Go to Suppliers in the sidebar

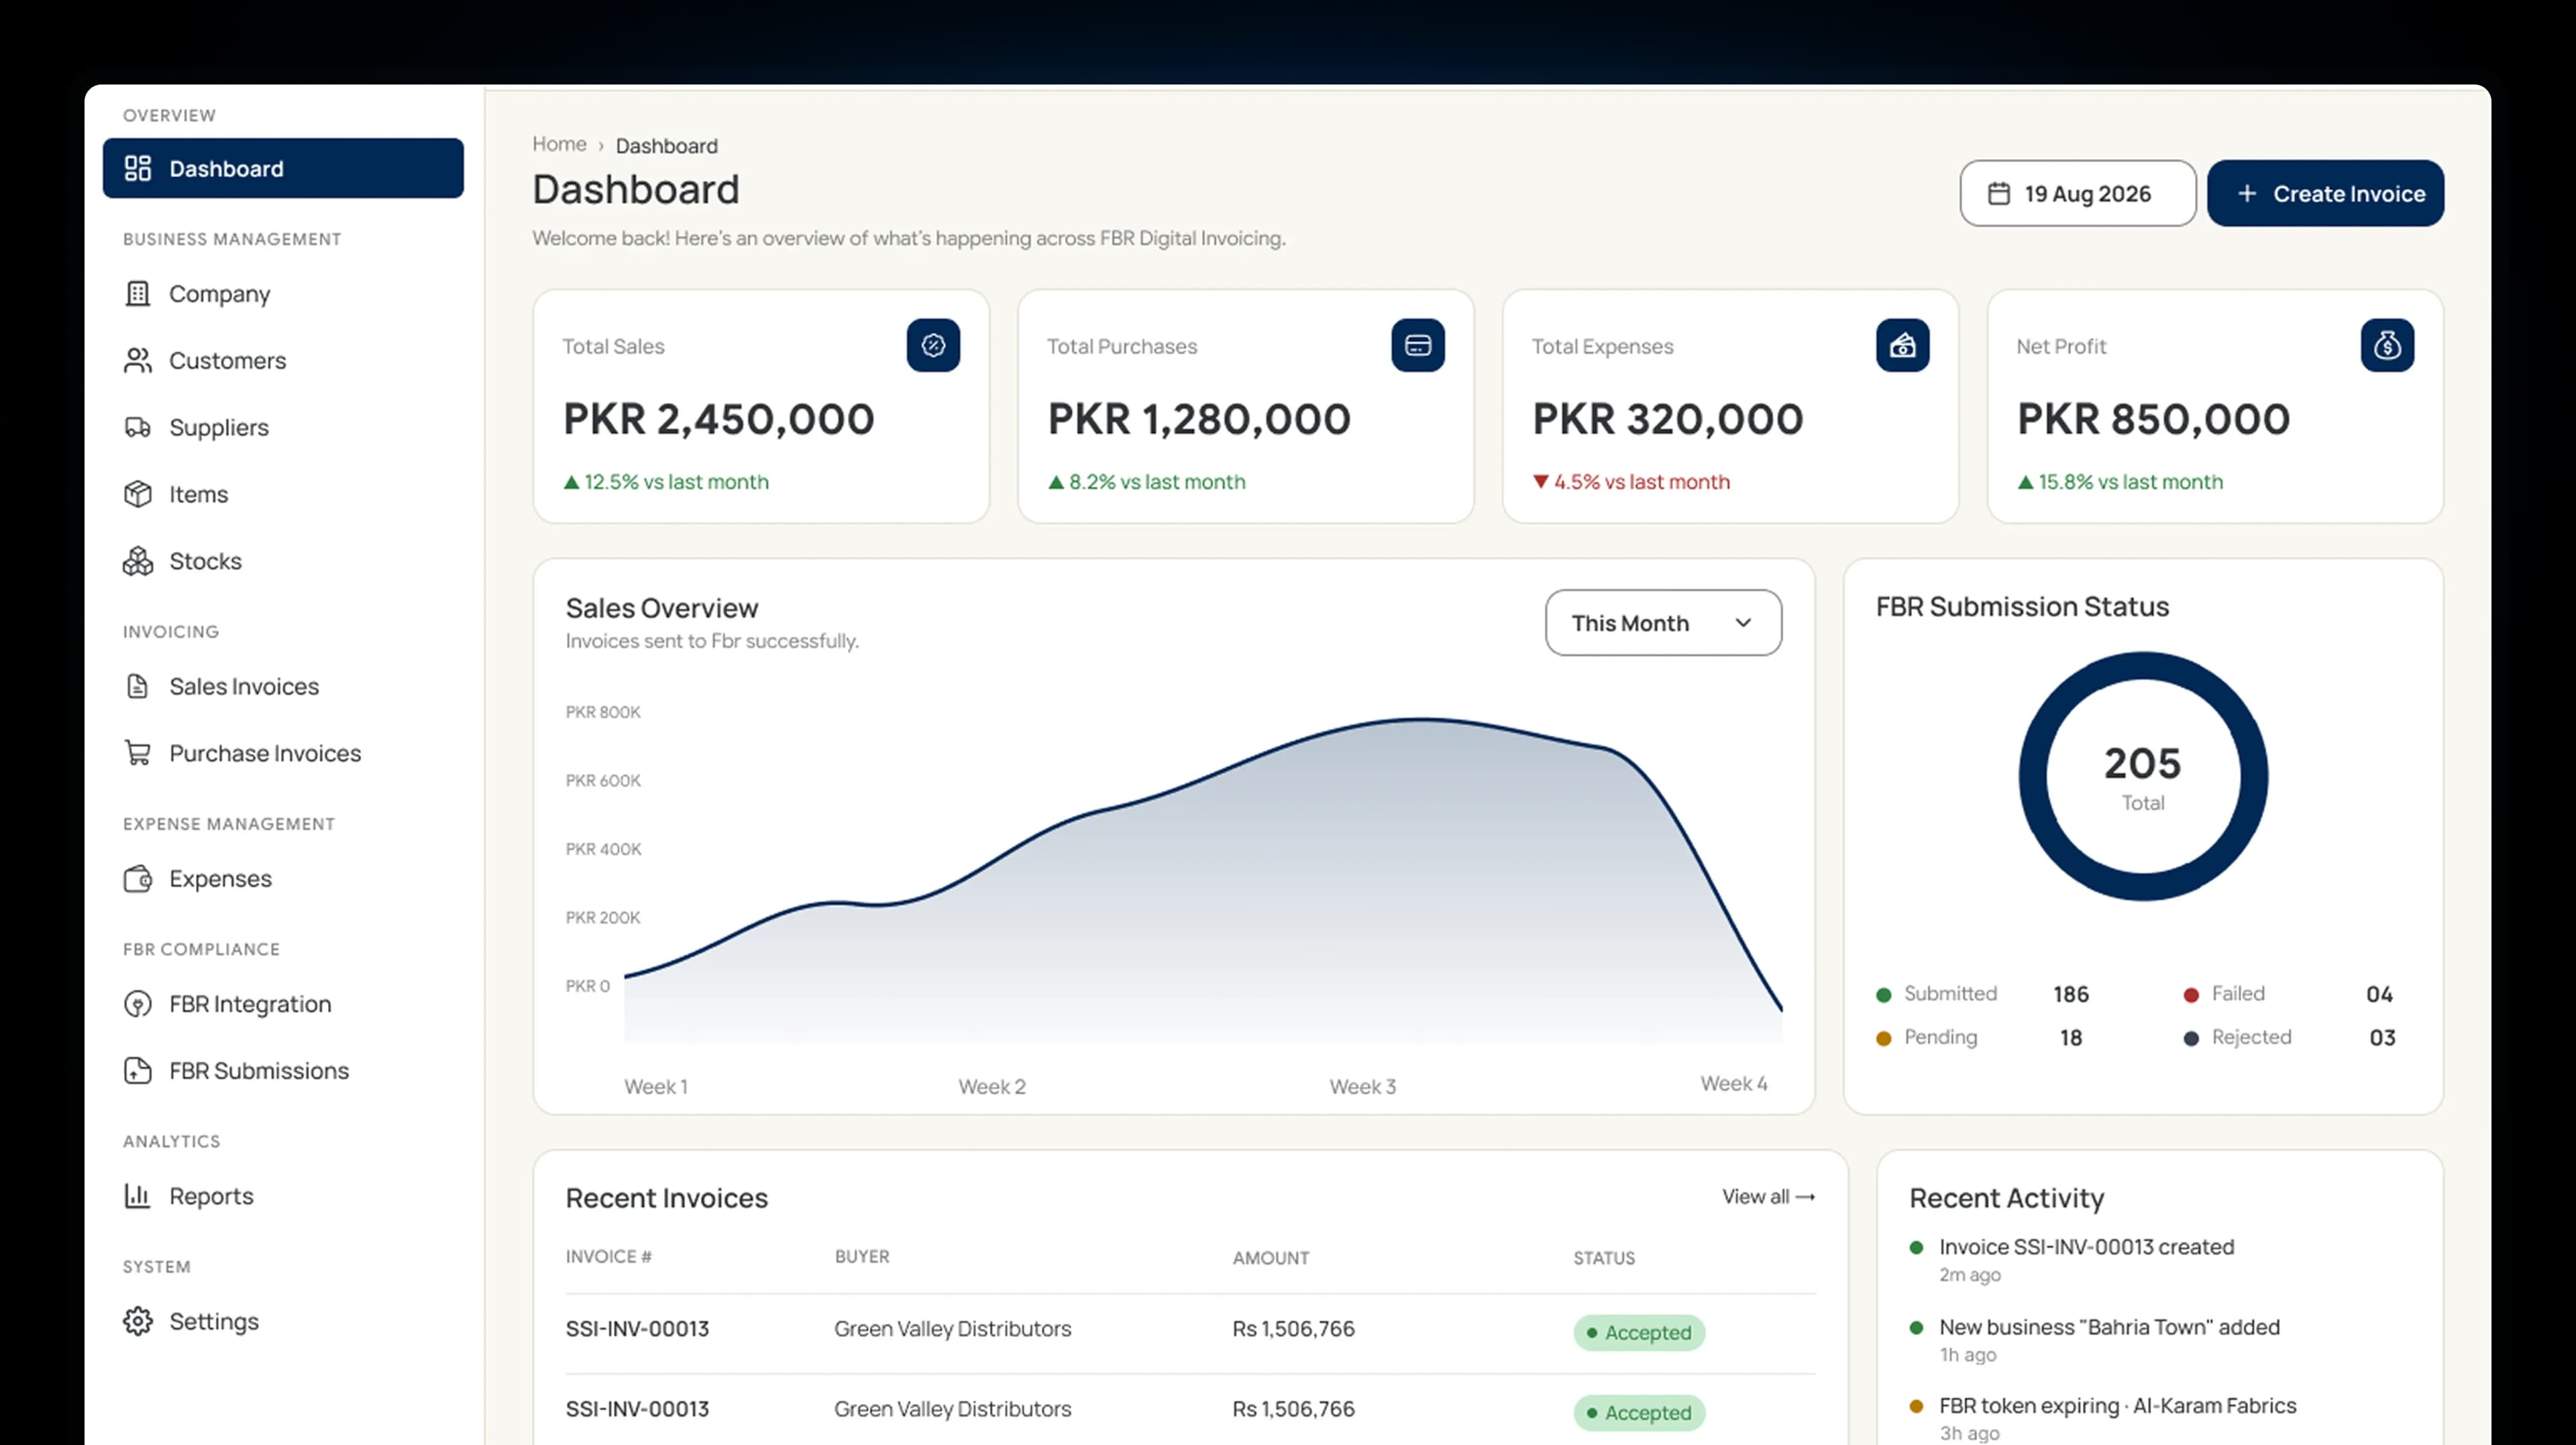tap(283, 426)
